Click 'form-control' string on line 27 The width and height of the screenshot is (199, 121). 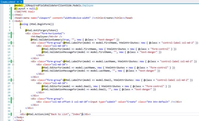[154, 86]
